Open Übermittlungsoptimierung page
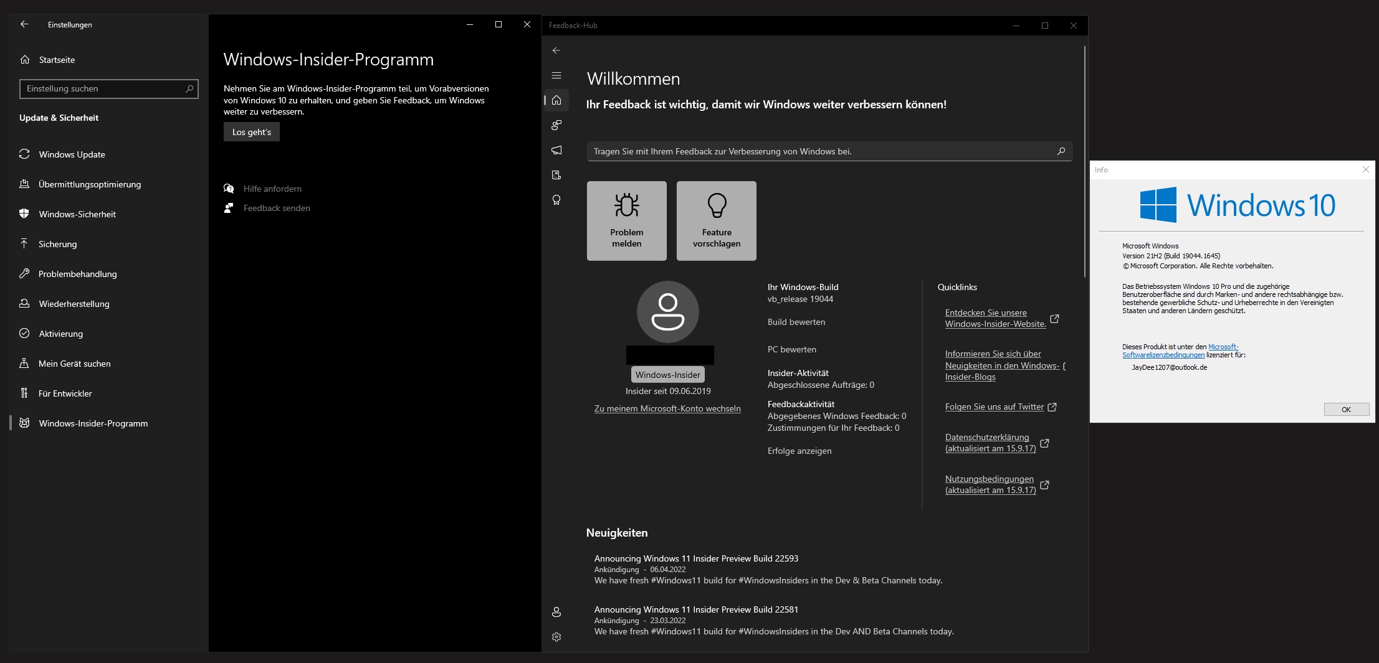Viewport: 1379px width, 663px height. point(89,184)
